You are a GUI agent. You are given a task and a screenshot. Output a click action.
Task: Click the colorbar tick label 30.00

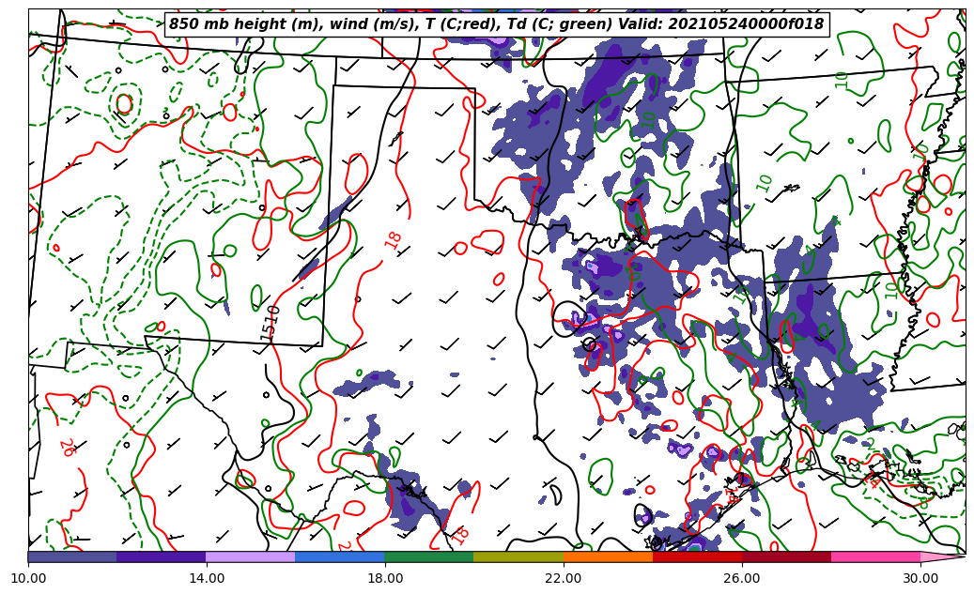pyautogui.click(x=920, y=578)
